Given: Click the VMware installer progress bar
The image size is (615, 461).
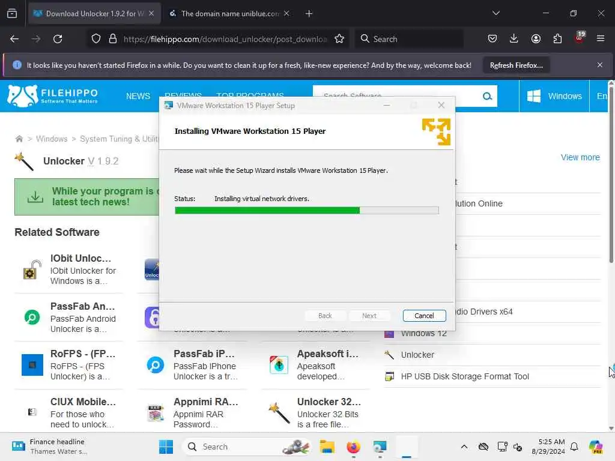Looking at the screenshot, I should point(307,211).
